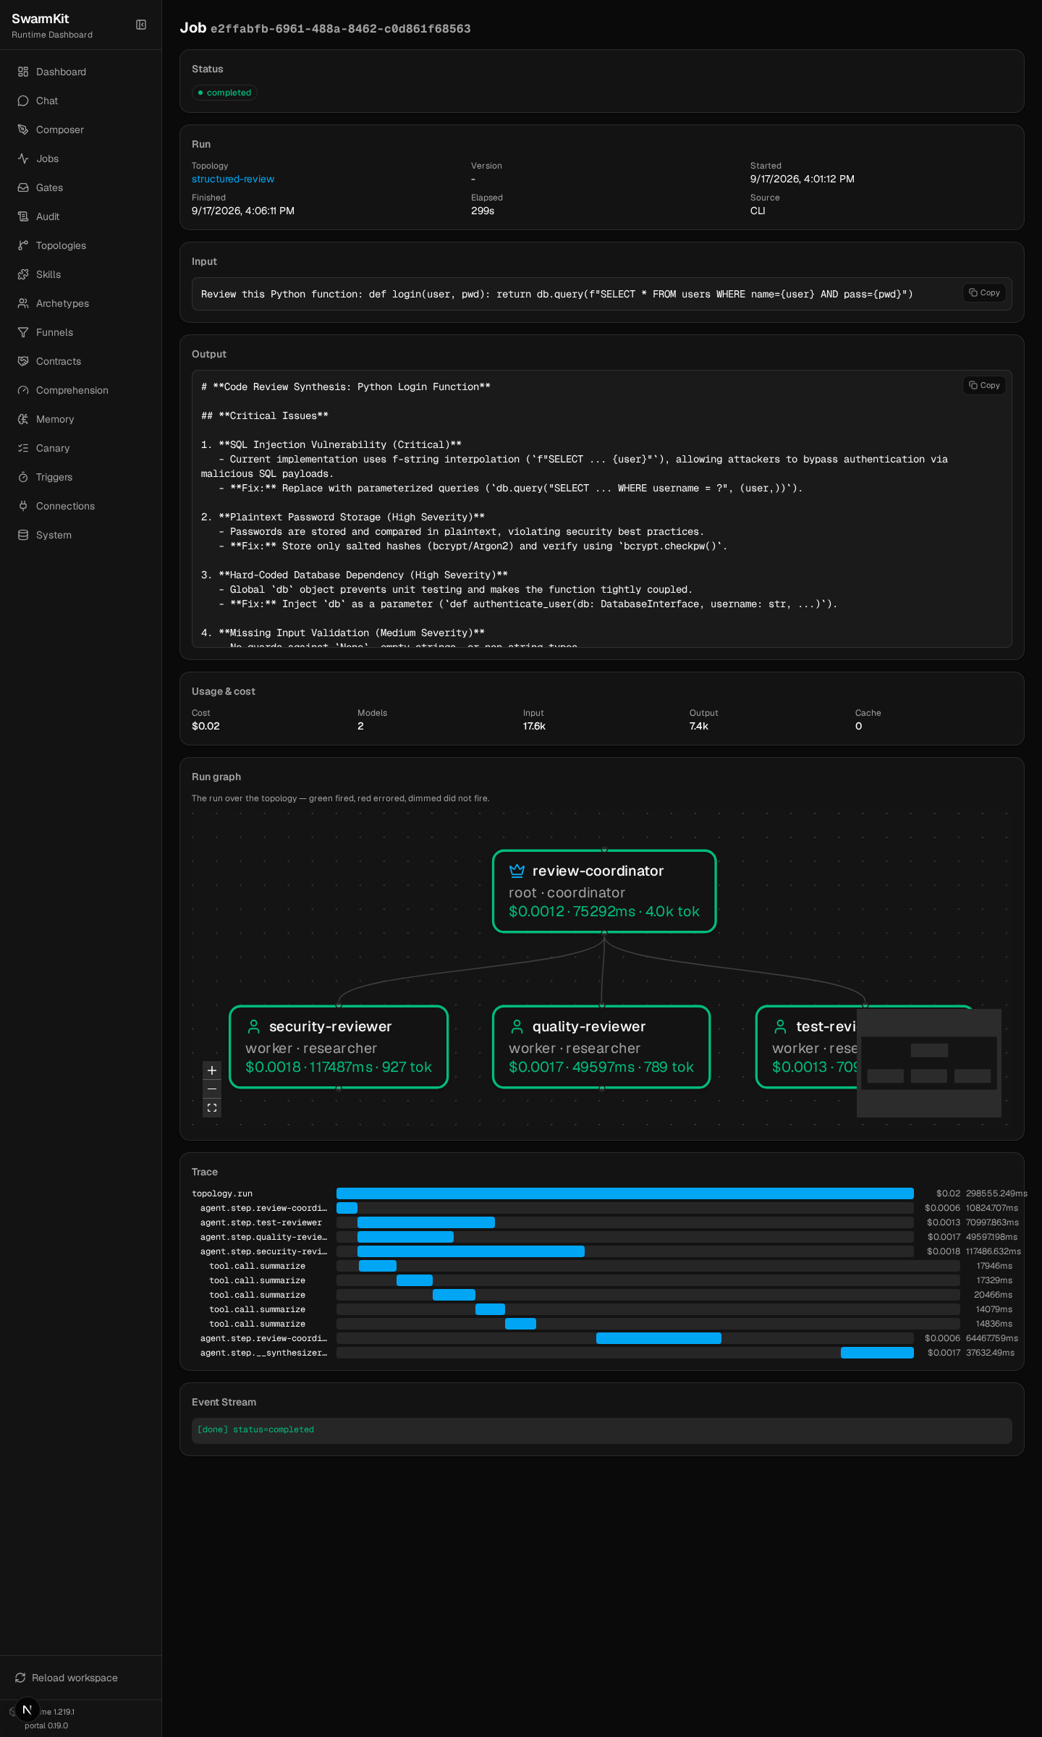Click the Composer pen icon
The image size is (1042, 1737).
[x=23, y=130]
